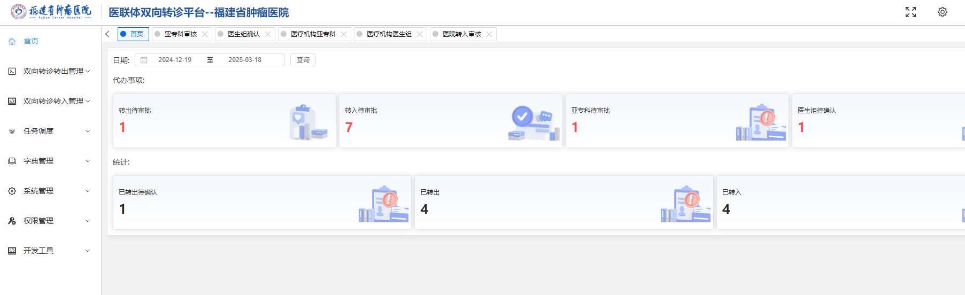Screen dimensions: 965x295
Task: Click the 已转入 statistic value 4
Action: point(726,209)
